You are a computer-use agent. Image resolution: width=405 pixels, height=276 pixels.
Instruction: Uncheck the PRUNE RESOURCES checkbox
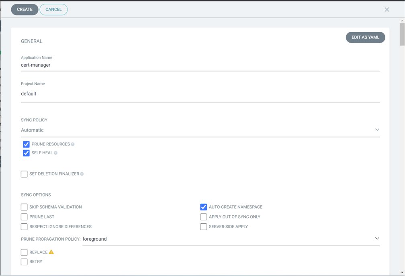tap(26, 144)
